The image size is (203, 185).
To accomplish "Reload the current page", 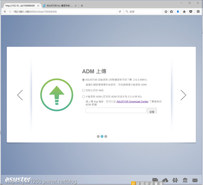I will point(120,12).
